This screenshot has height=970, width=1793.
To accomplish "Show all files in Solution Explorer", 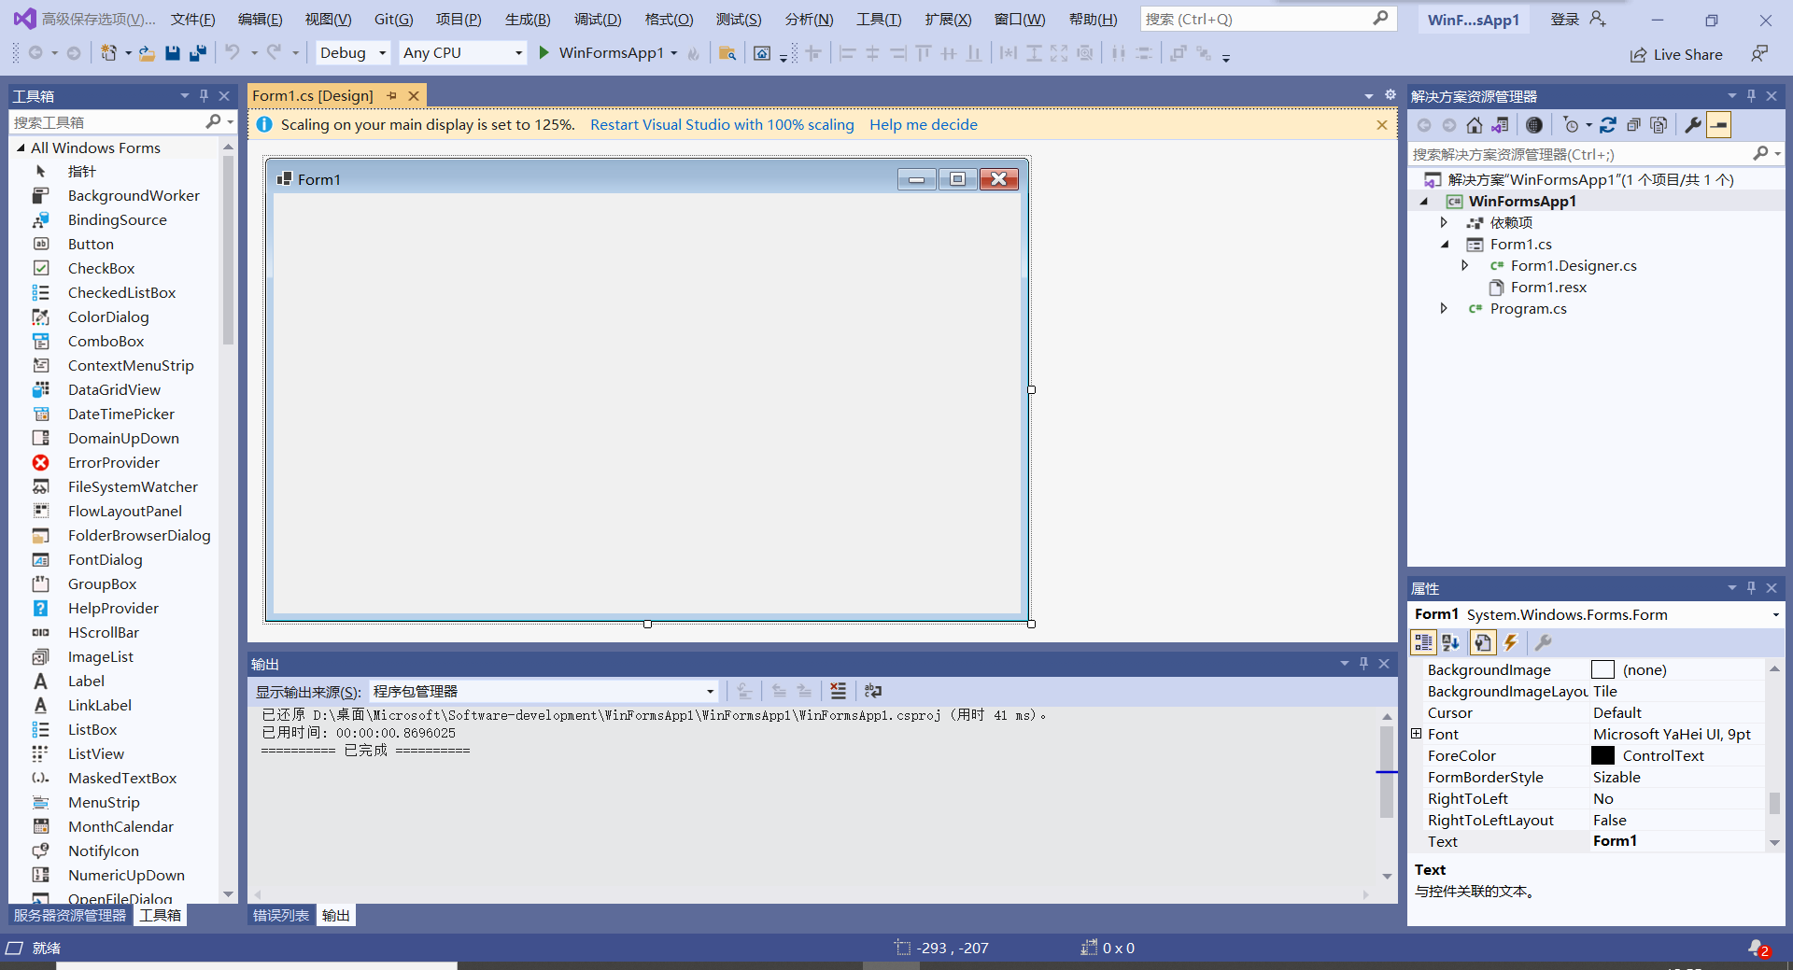I will pos(1659,125).
